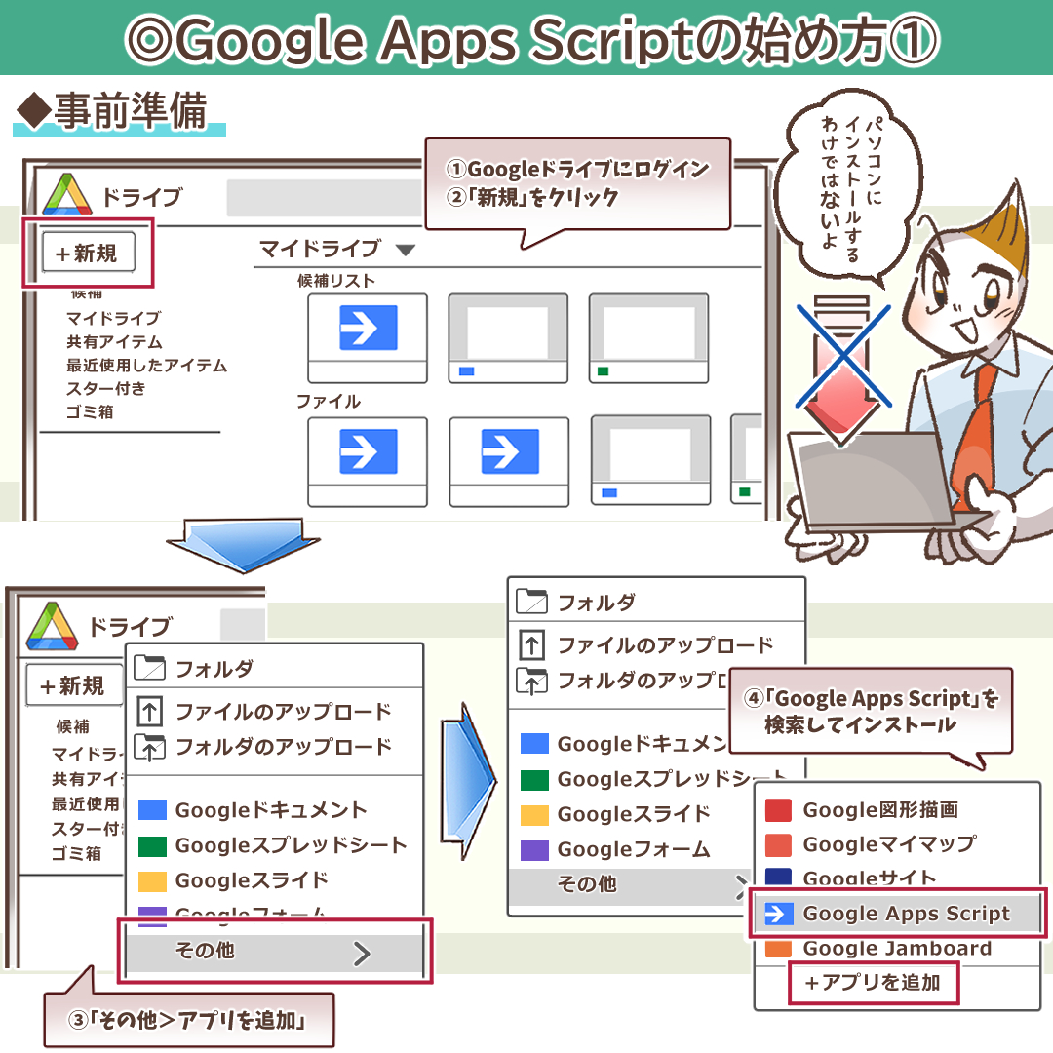
Task: Click the green icon beside the fully visible Googleスプレッドシート label
Action: (x=153, y=845)
